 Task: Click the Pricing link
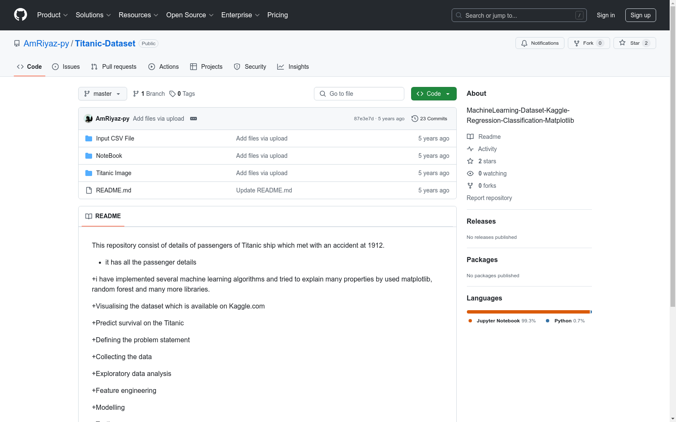click(278, 15)
